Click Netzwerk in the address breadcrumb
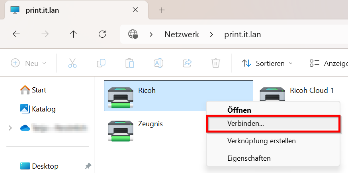Viewport: 348px width, 173px height. [x=182, y=34]
